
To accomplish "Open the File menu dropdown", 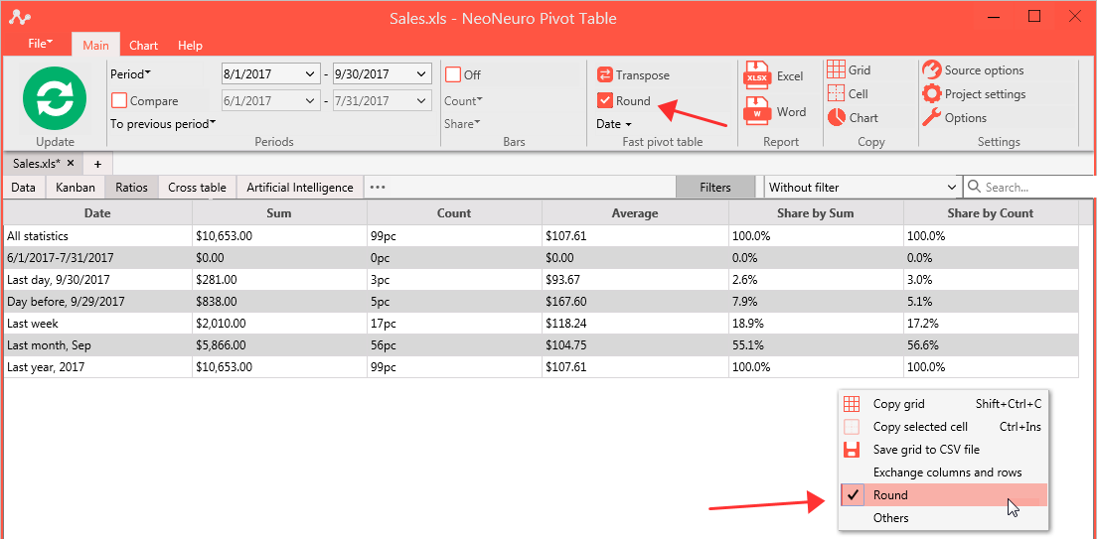I will pos(41,44).
